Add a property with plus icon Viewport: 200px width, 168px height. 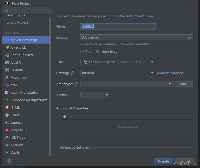click(64, 116)
